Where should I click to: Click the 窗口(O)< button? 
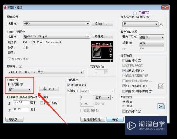[48, 89]
